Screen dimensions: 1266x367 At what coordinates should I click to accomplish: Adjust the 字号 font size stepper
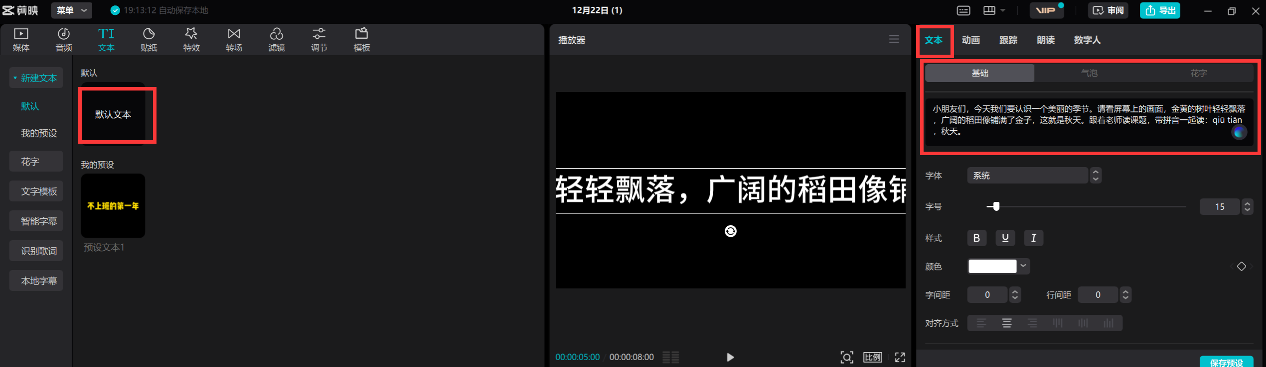pyautogui.click(x=1247, y=207)
